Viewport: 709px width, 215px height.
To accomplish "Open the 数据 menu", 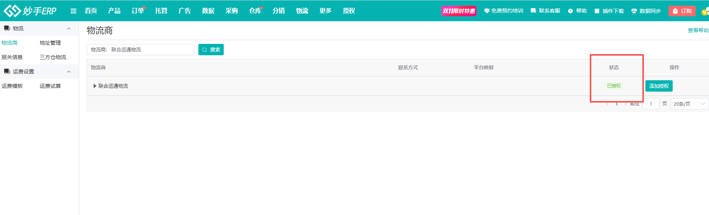I will [x=208, y=11].
